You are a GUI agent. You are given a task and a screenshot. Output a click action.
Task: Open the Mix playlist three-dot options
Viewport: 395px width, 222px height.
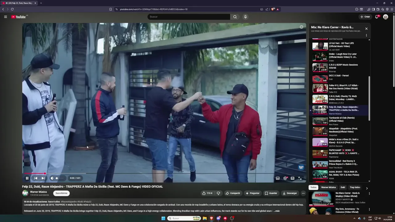(x=366, y=35)
